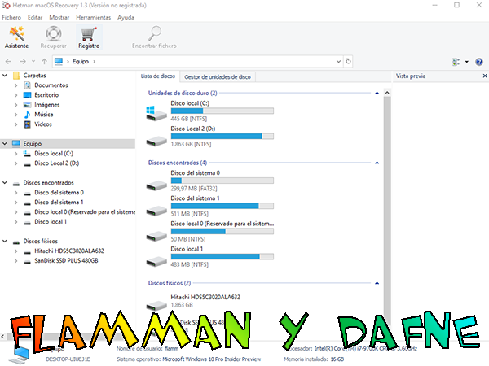Close the Vista previa panel

(485, 76)
